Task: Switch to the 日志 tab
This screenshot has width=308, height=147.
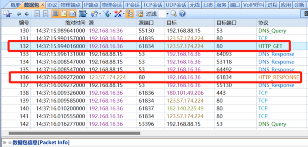Action: [x=208, y=5]
